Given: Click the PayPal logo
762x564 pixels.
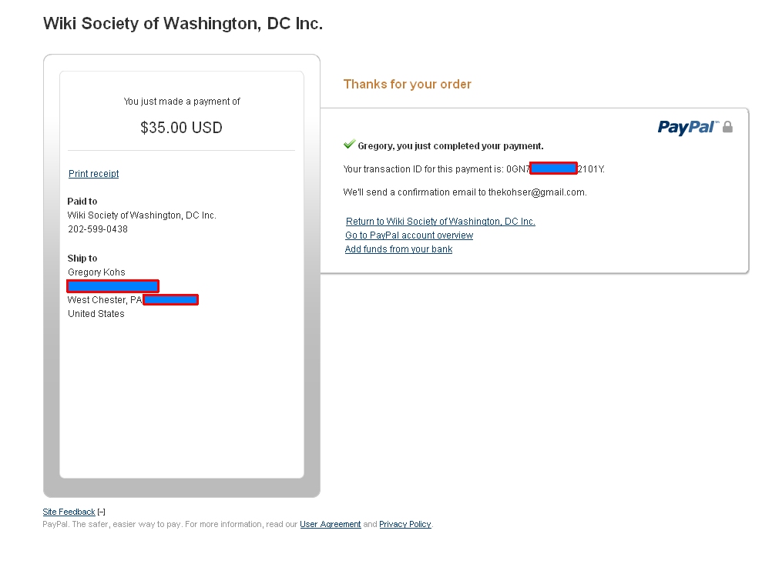Looking at the screenshot, I should pyautogui.click(x=687, y=127).
